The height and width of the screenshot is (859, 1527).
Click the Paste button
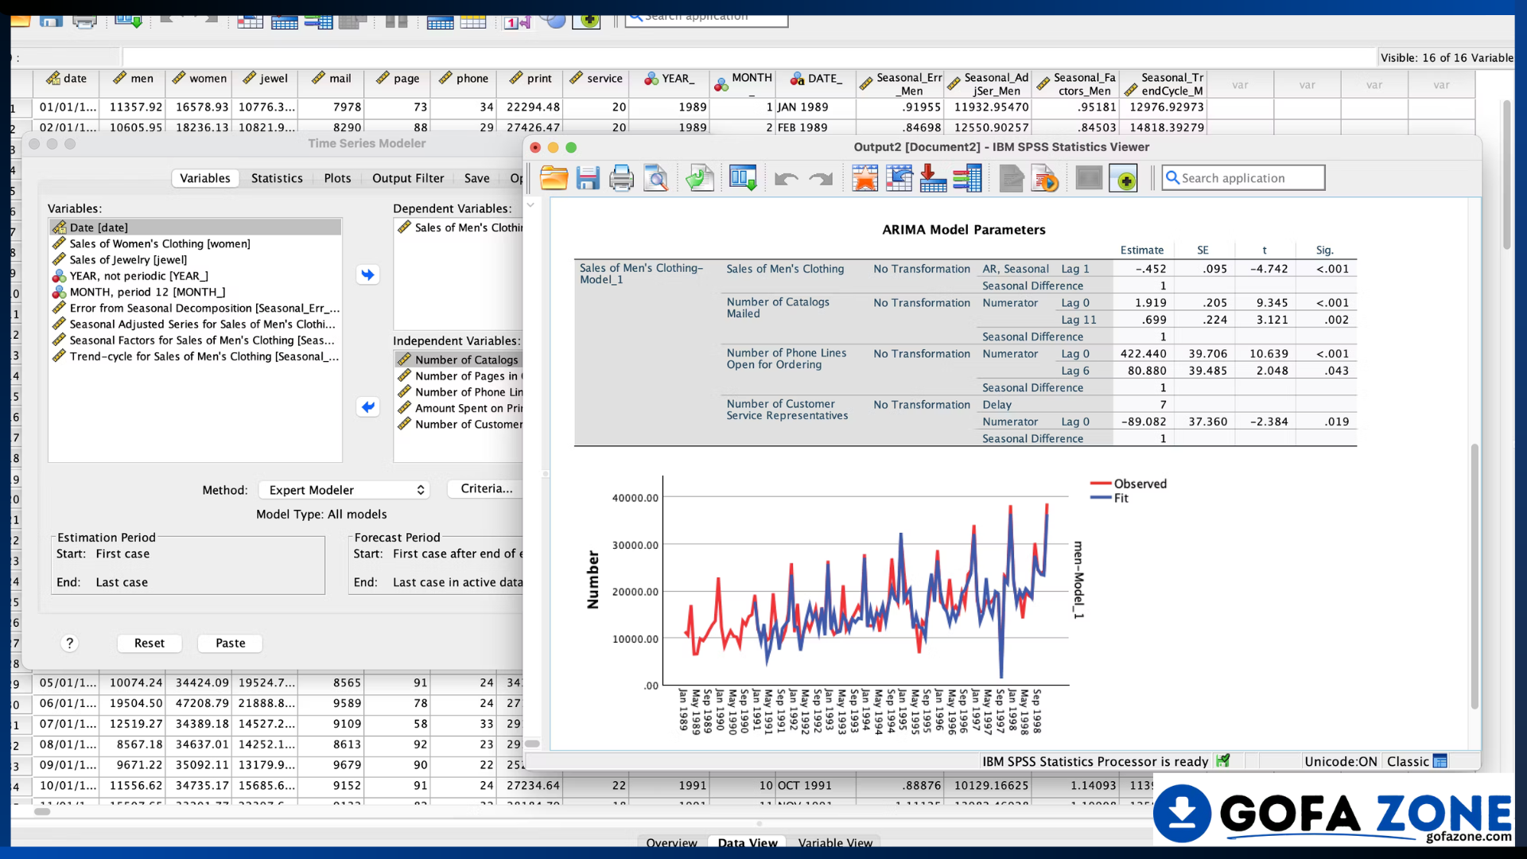pyautogui.click(x=231, y=643)
